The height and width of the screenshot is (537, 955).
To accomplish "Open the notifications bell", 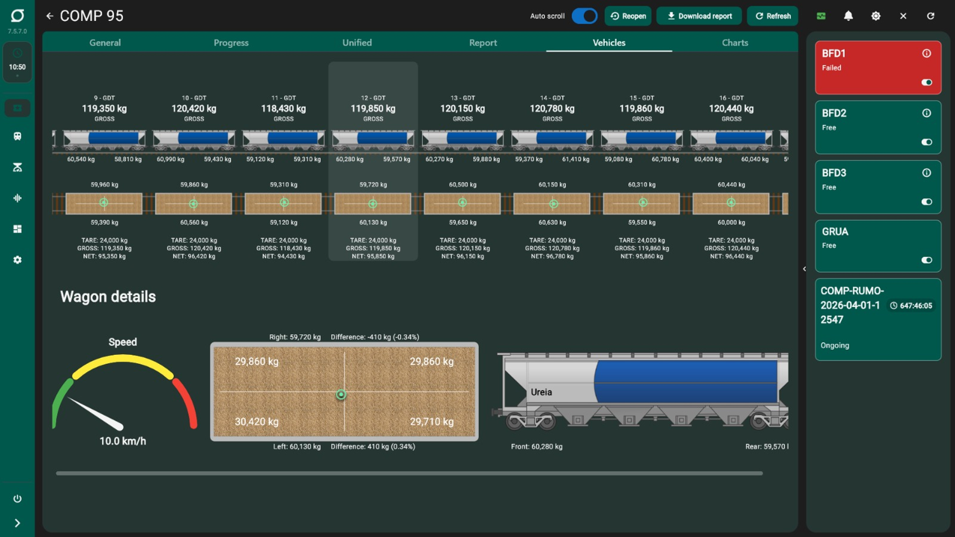I will [x=849, y=16].
